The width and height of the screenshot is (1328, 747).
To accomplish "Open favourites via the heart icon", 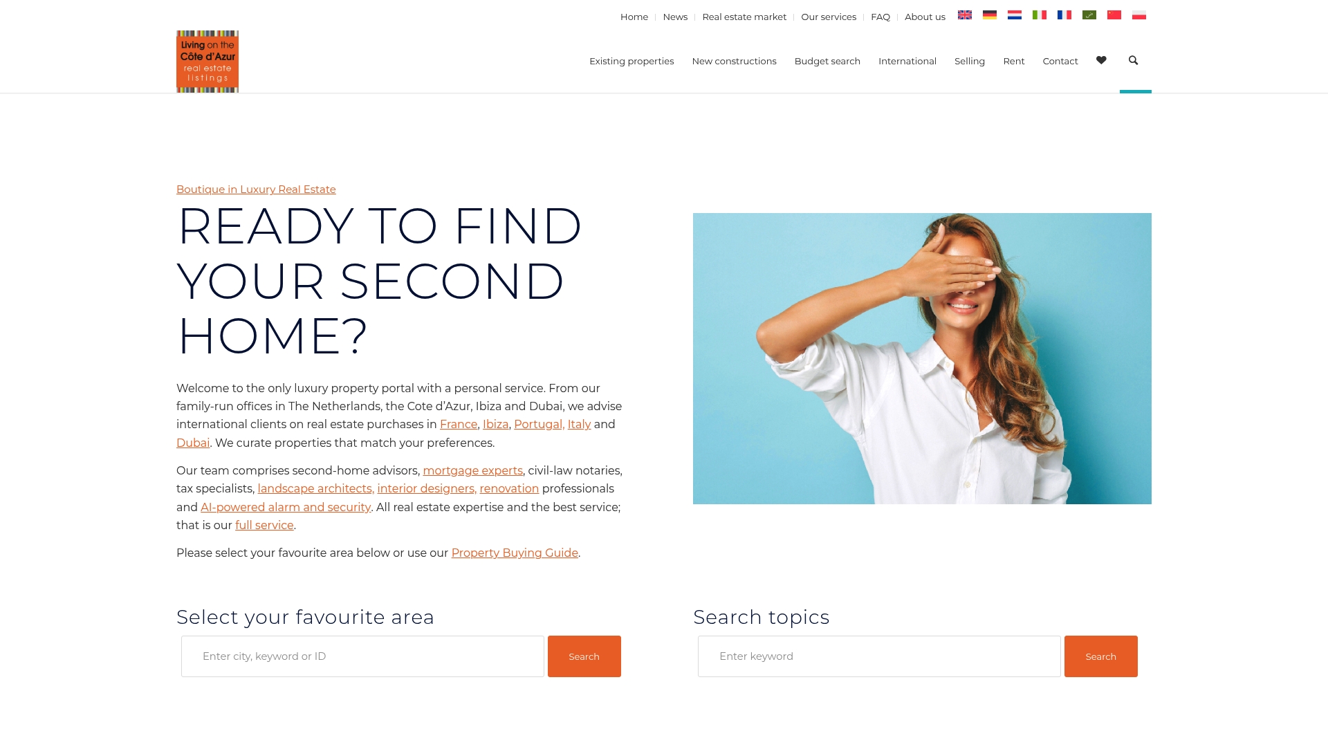I will [x=1101, y=60].
